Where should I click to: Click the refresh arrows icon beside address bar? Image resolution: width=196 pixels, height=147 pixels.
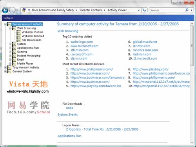(x=144, y=10)
